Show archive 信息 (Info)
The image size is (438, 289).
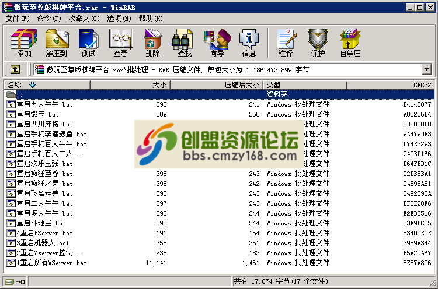[x=249, y=43]
